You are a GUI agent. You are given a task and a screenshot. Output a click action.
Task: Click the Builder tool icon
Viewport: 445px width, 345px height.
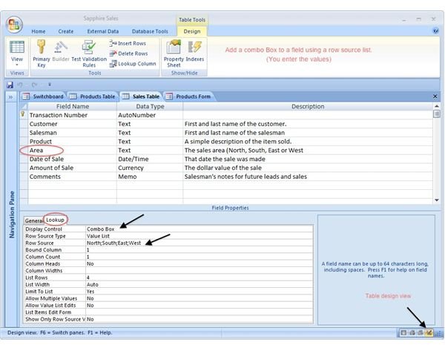[x=61, y=51]
